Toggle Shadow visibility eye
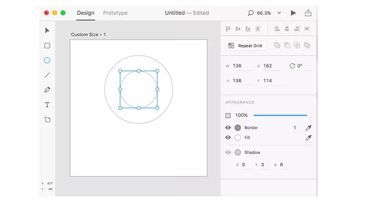The image size is (380, 203). [x=228, y=152]
